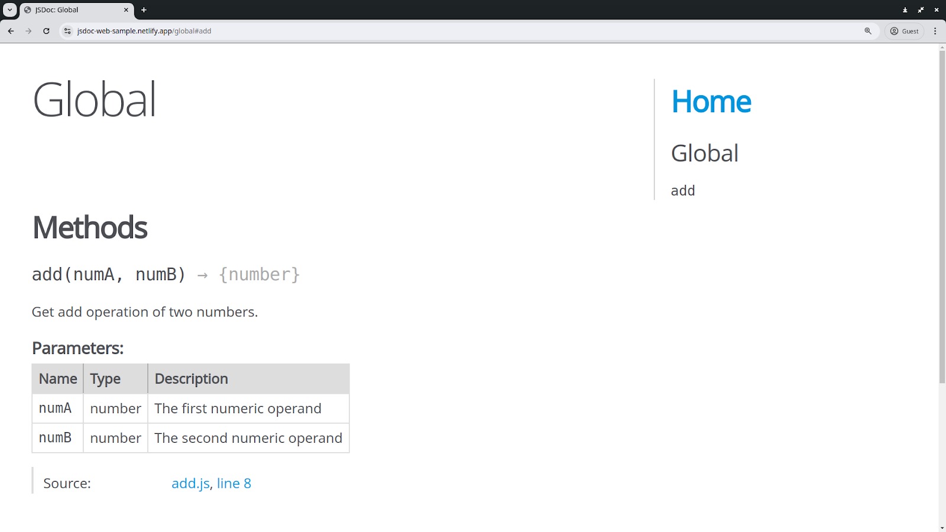Go to the add method in sidebar
The image size is (946, 532).
pyautogui.click(x=683, y=190)
